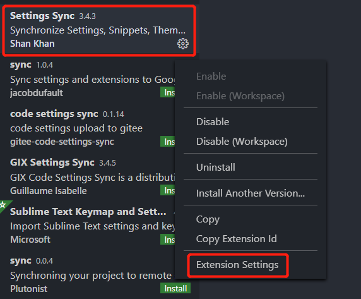Open Sublime Text Keymap and Settings entry
Viewport: 361px width, 299px height.
pyautogui.click(x=88, y=226)
